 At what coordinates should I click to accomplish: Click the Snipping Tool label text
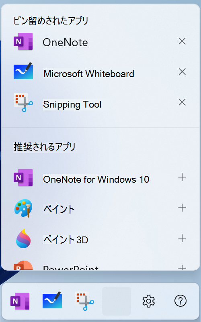[x=72, y=105]
